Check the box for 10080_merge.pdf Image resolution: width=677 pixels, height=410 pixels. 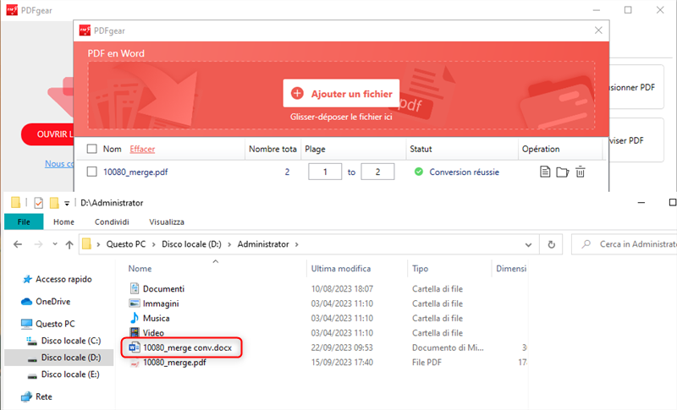[x=92, y=172]
